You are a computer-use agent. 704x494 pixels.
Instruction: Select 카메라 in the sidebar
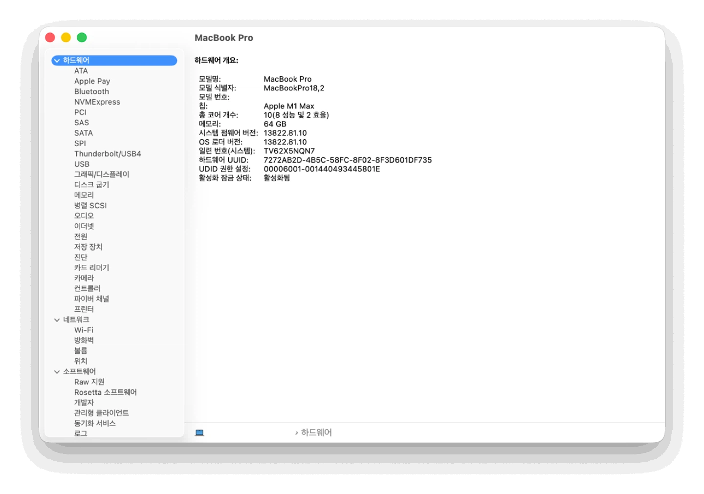click(x=84, y=278)
